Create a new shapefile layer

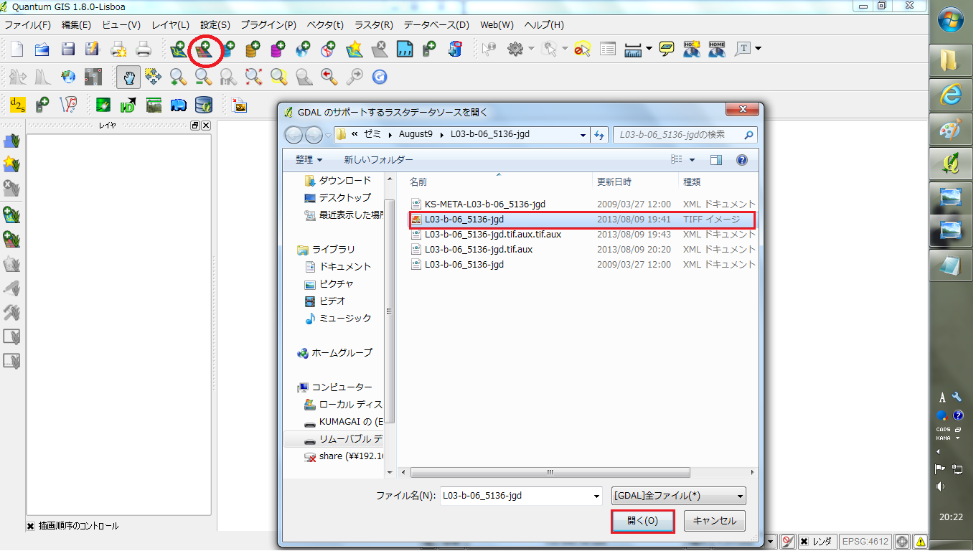pos(355,50)
